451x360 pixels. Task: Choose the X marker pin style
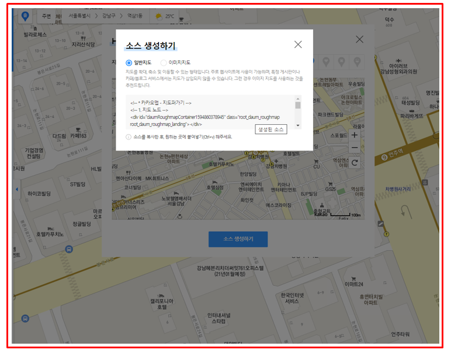[341, 62]
